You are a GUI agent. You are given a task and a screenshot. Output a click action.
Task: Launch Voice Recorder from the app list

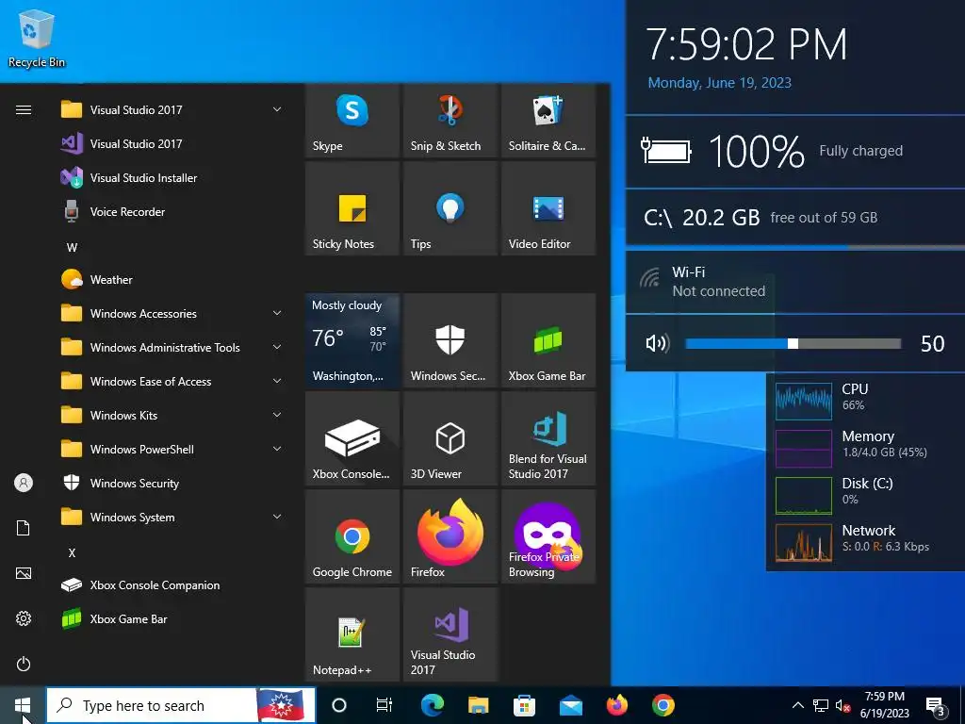pos(172,211)
